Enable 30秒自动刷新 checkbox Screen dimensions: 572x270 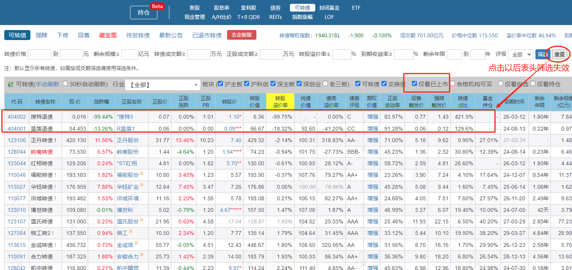point(65,84)
